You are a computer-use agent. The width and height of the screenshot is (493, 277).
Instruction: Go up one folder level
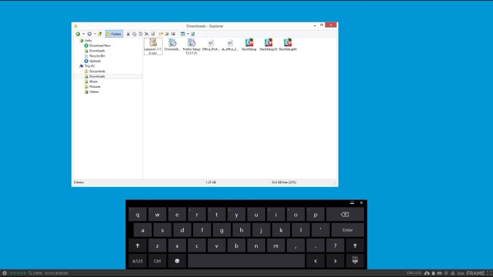pyautogui.click(x=100, y=34)
